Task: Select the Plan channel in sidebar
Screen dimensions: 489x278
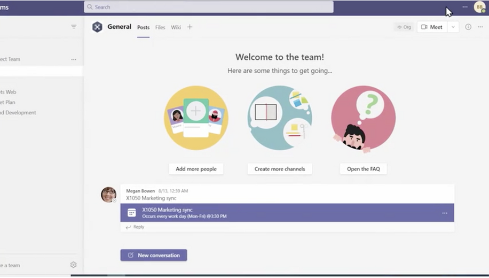Action: [x=7, y=102]
